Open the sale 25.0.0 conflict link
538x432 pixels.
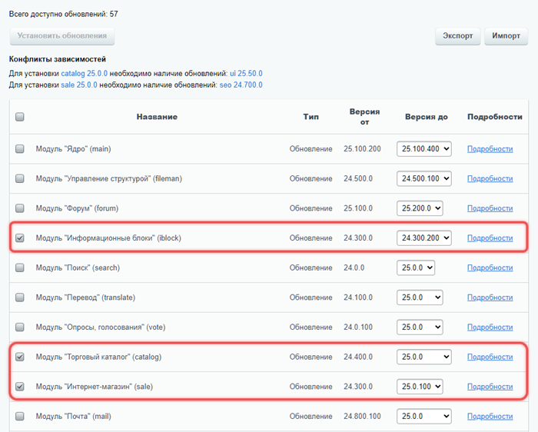79,85
